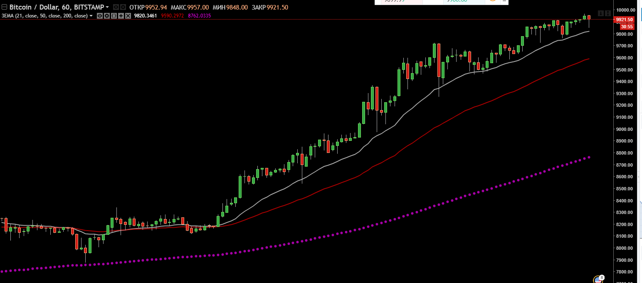Collapse the Bitcoin / Dollar legend box
Image resolution: width=642 pixels, height=283 pixels.
coord(4,7)
